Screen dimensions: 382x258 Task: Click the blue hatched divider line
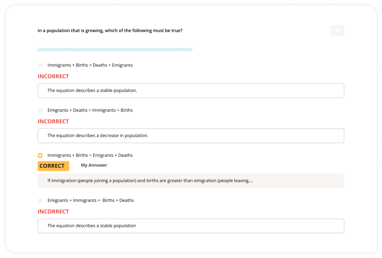tap(115, 50)
